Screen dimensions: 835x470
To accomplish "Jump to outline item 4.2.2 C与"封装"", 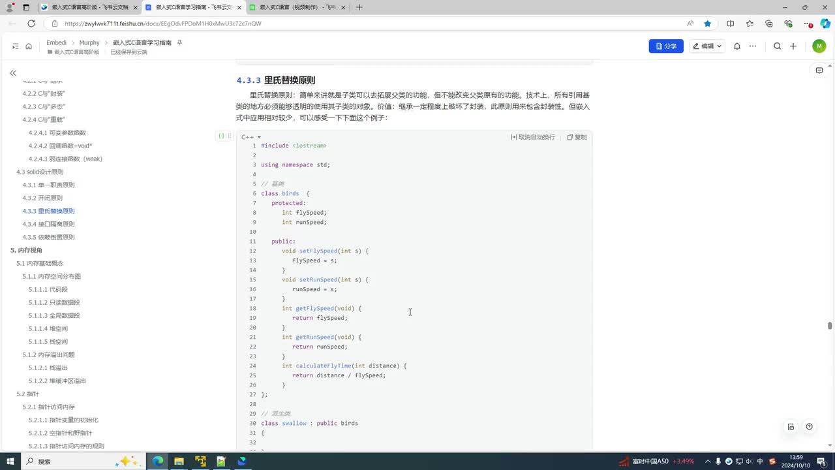I will coord(44,93).
